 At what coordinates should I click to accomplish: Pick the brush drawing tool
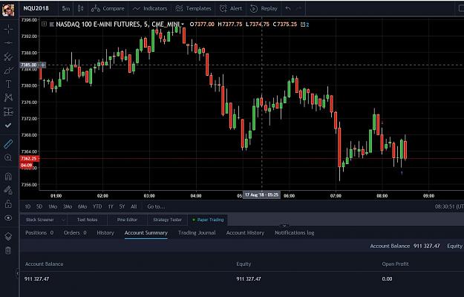click(x=8, y=71)
